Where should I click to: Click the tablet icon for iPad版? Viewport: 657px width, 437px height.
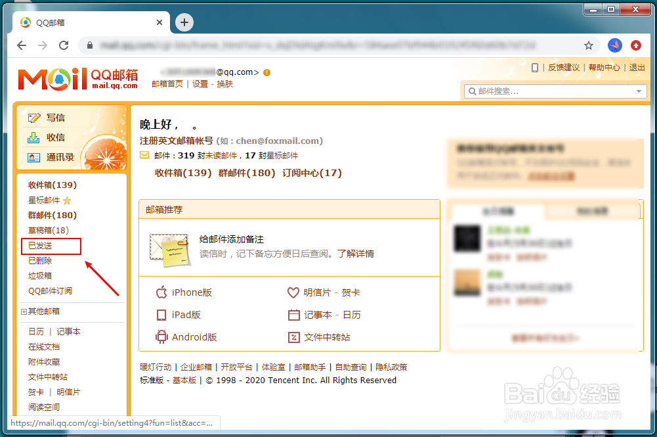click(161, 315)
